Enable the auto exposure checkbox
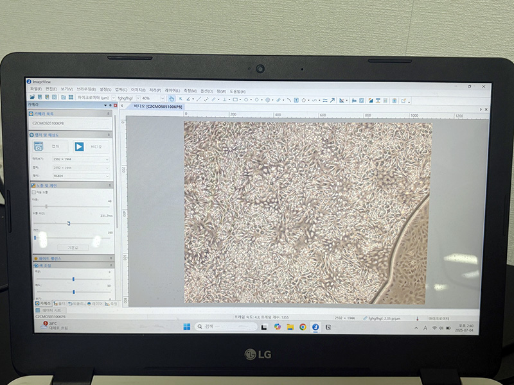Viewport: 514px width, 385px height. (x=33, y=193)
